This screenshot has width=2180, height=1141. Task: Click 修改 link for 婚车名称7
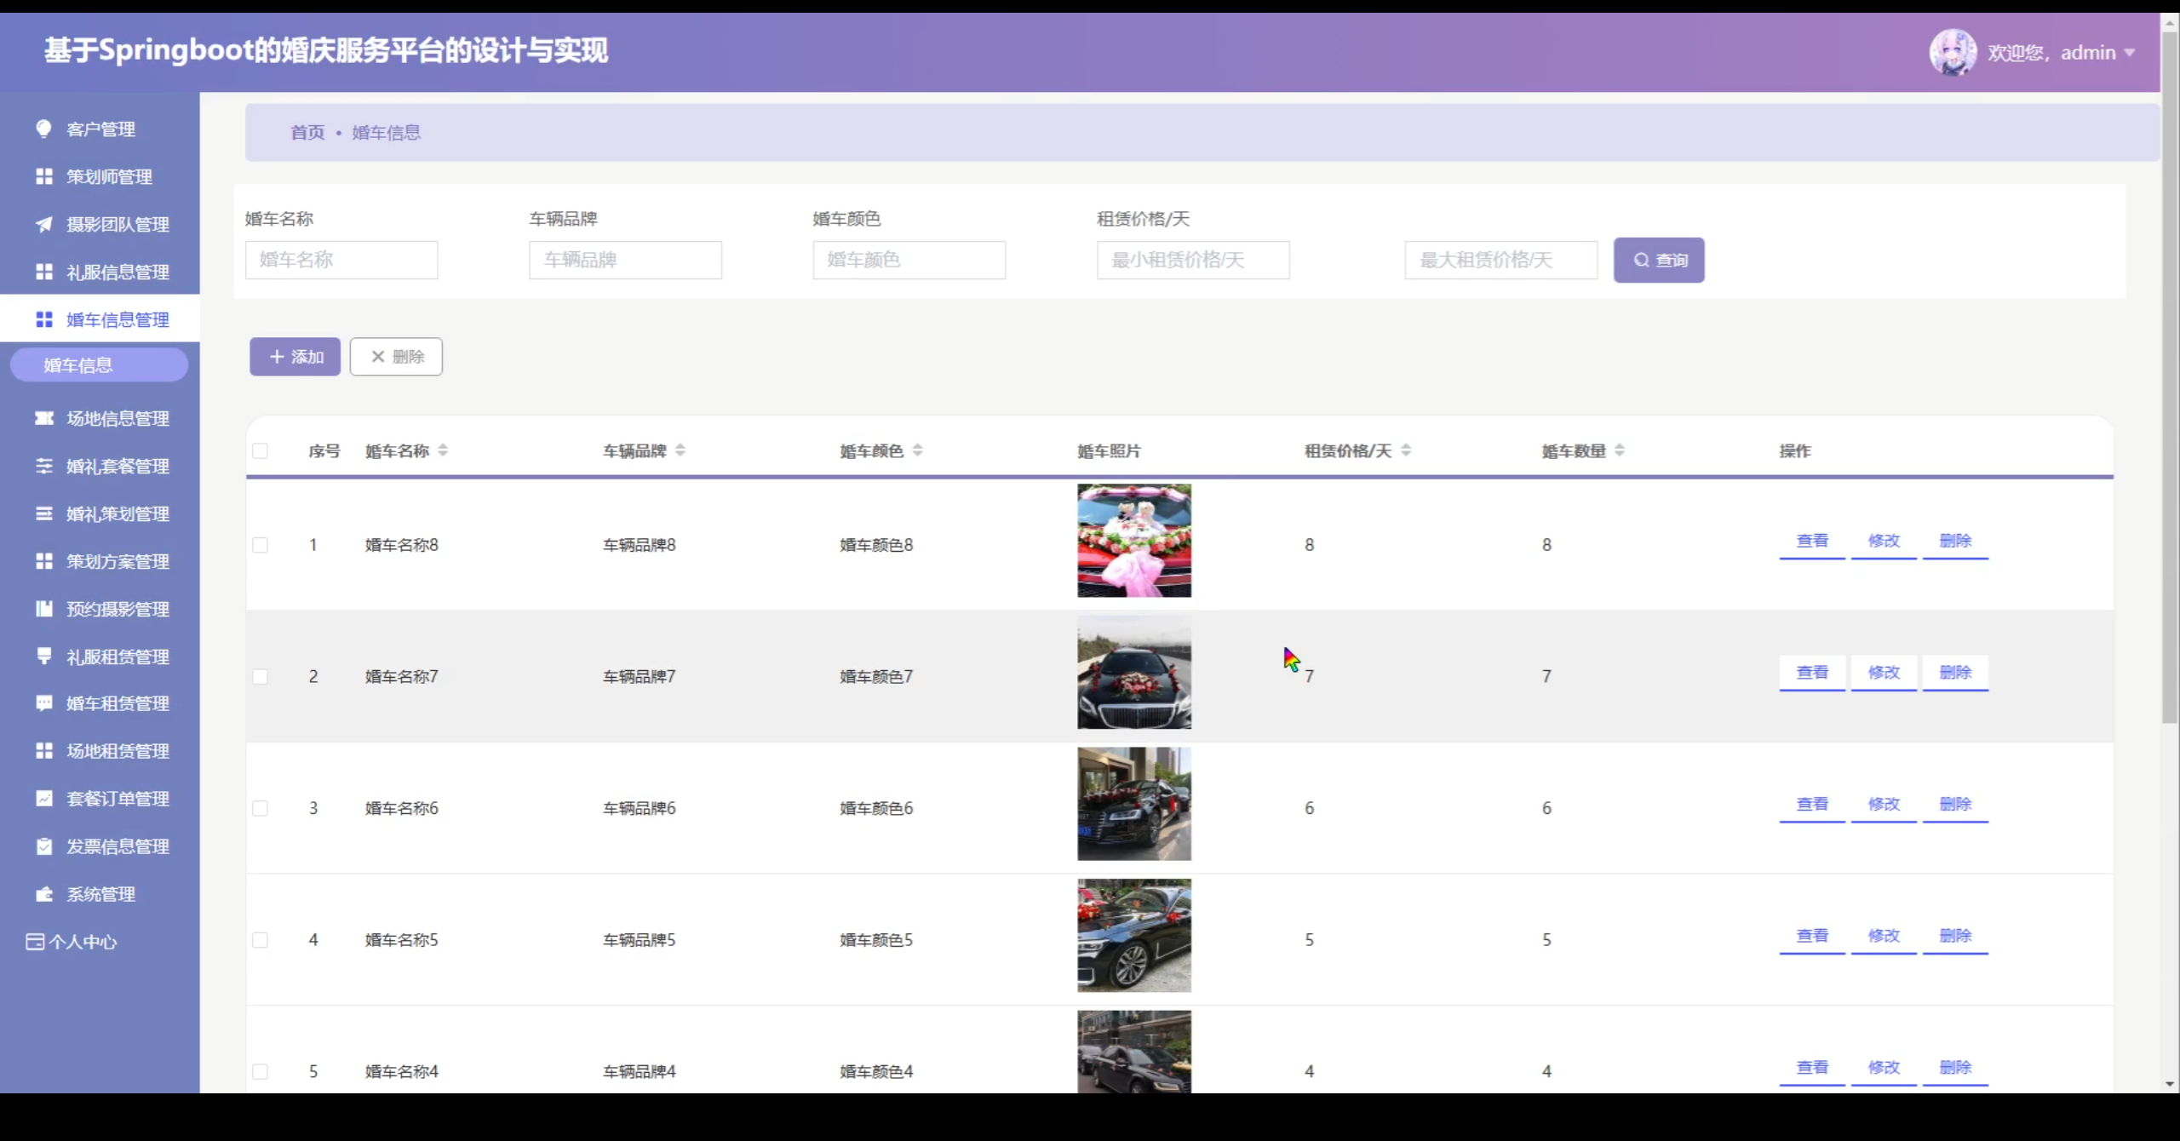[x=1884, y=673]
